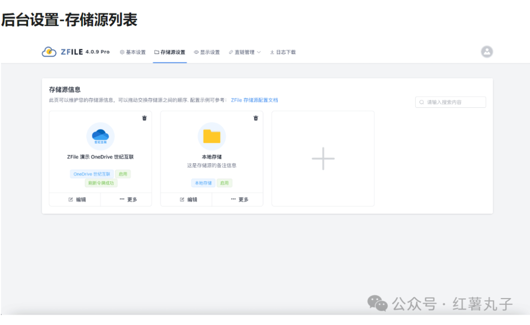Open ZFile 存储源配置文档 link

(x=254, y=100)
